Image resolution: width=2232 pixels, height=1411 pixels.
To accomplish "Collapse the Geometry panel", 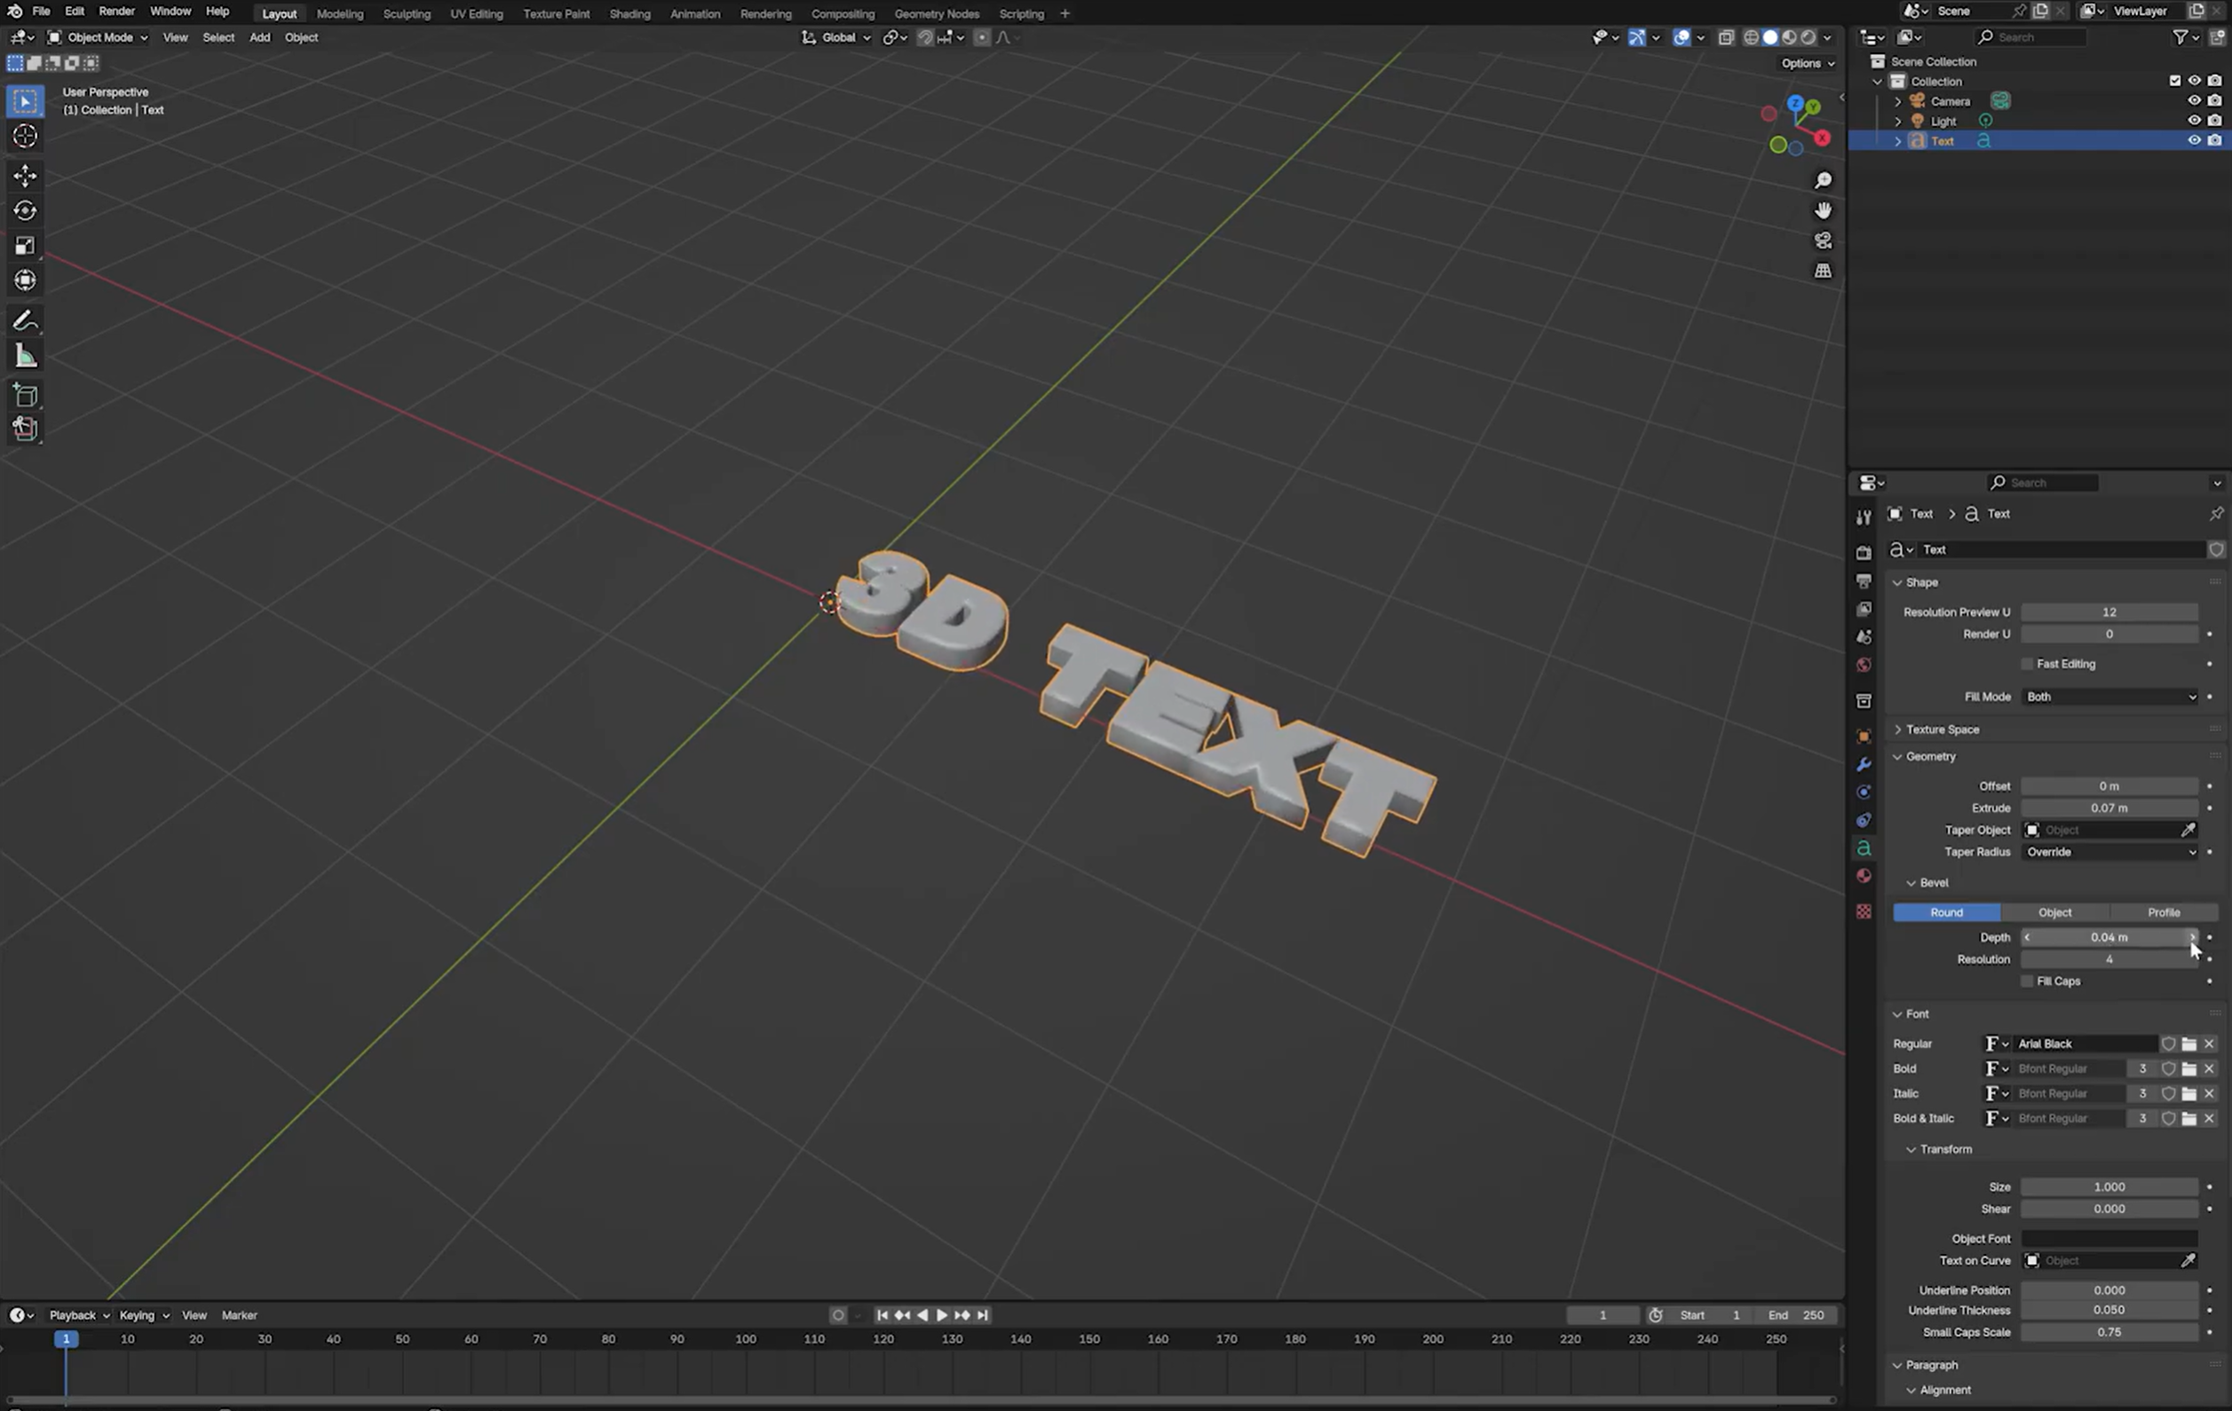I will click(x=1931, y=756).
